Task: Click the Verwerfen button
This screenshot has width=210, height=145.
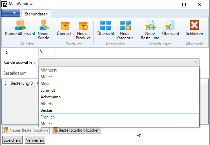Action: pos(34,140)
